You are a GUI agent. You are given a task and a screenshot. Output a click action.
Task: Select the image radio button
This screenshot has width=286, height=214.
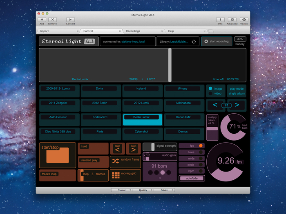tap(210, 88)
